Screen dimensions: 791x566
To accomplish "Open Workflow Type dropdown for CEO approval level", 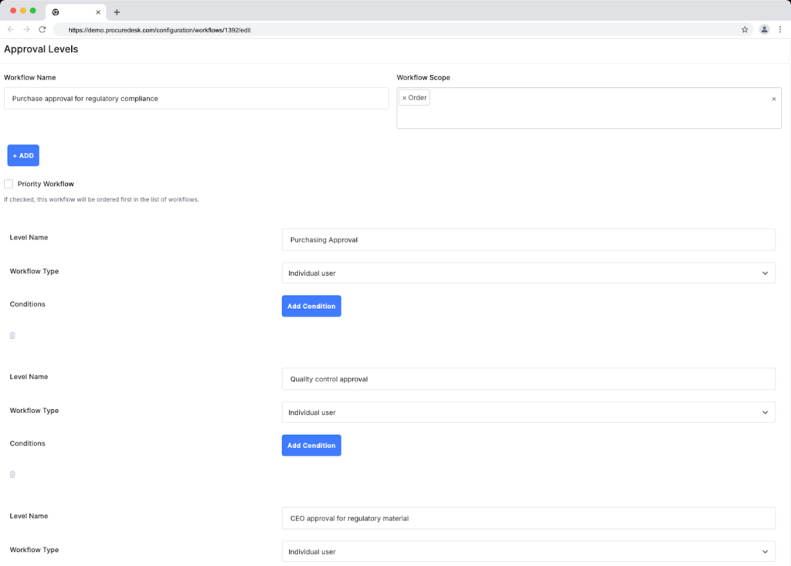I will pos(528,551).
